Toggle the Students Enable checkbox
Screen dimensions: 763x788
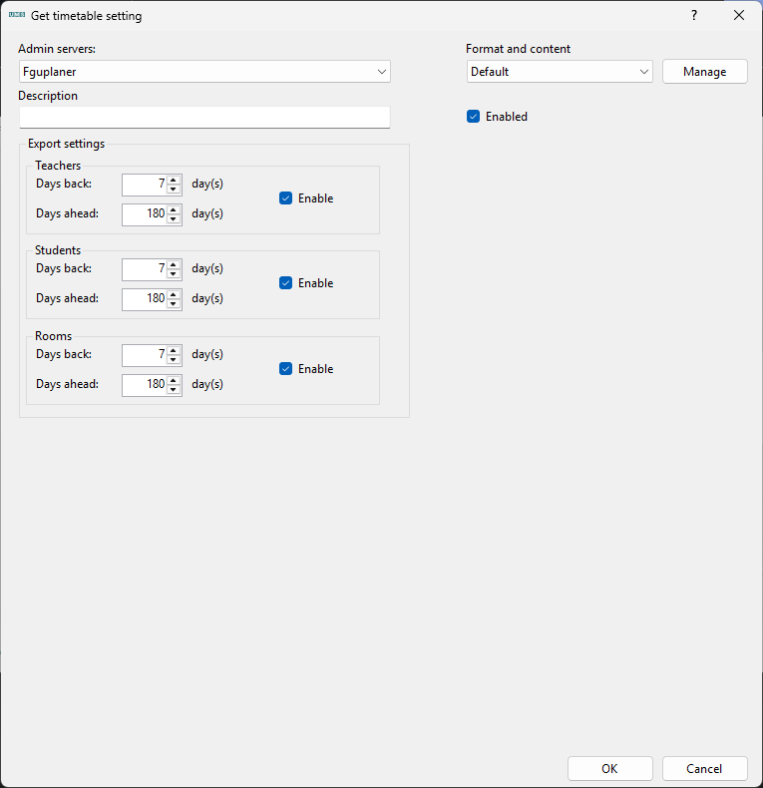click(286, 283)
